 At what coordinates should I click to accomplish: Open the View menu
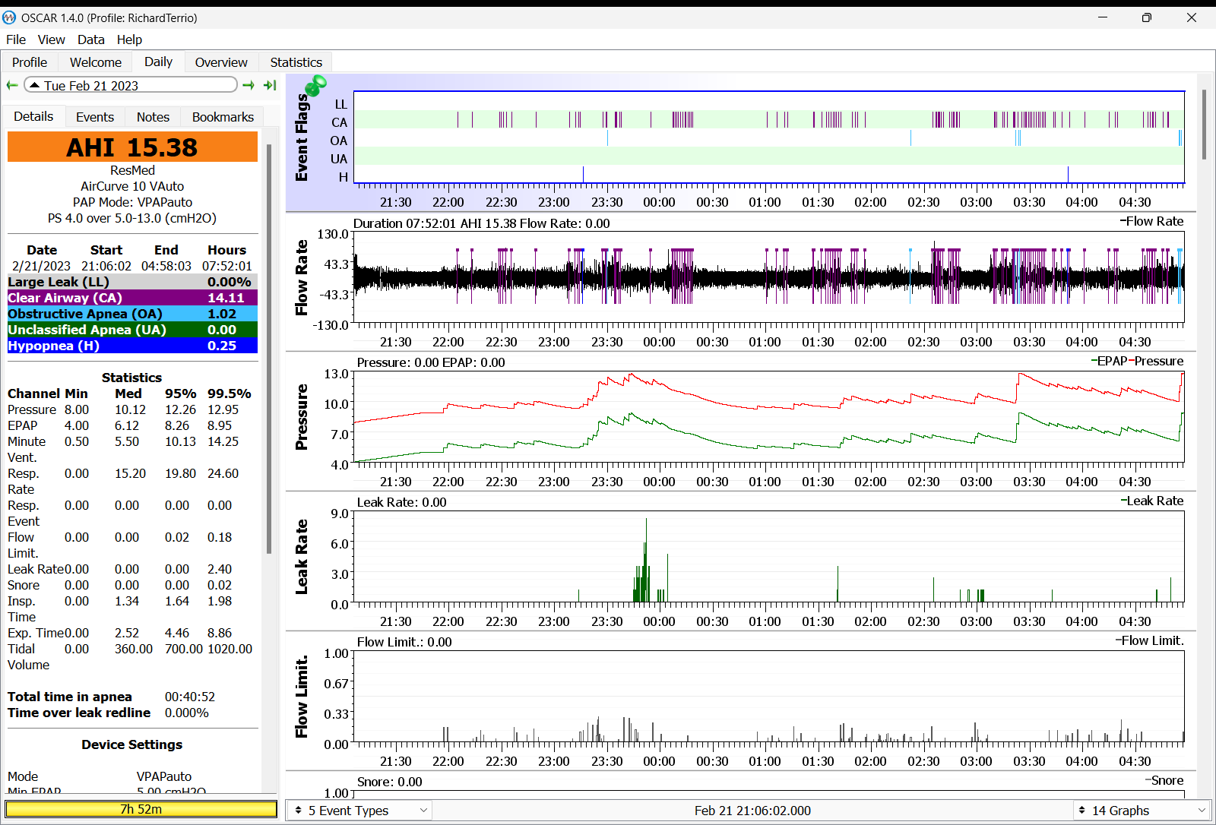click(51, 40)
